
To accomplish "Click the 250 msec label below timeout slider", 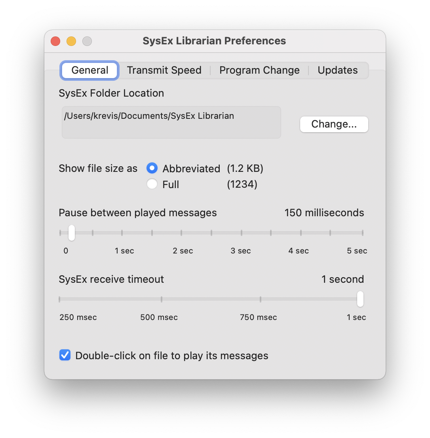I will pos(78,317).
